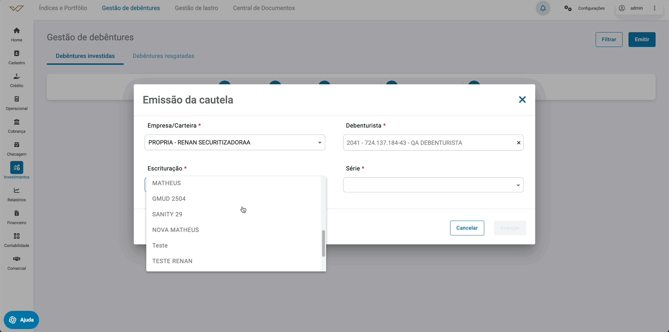Image resolution: width=669 pixels, height=332 pixels.
Task: Select GMUD 2504 option
Action: point(233,199)
